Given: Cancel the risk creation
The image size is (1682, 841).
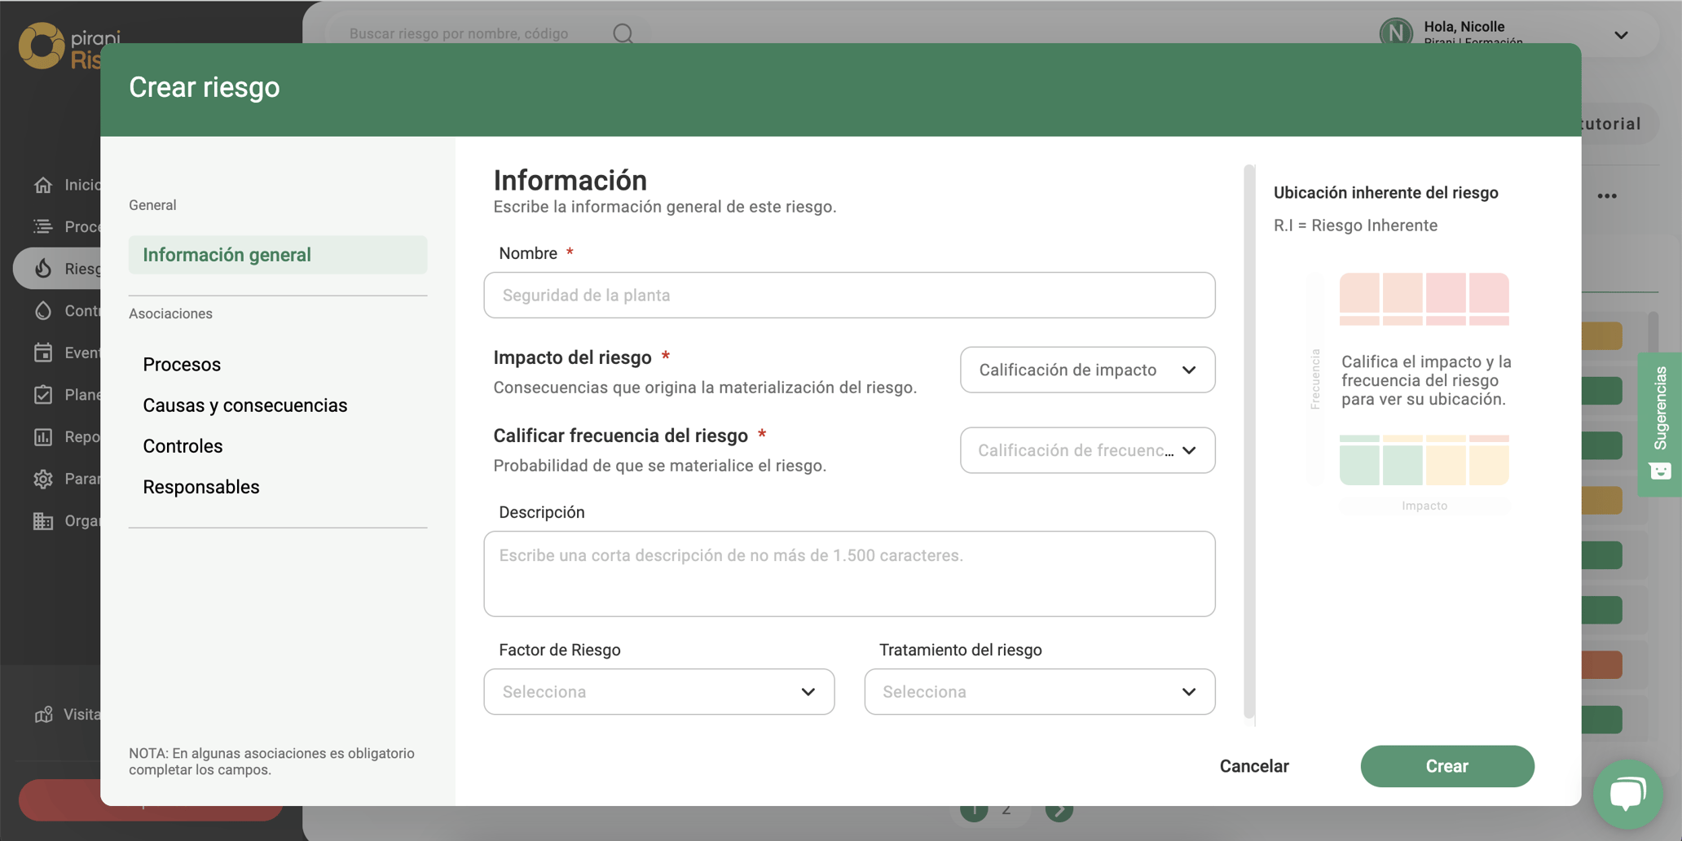Looking at the screenshot, I should coord(1253,766).
